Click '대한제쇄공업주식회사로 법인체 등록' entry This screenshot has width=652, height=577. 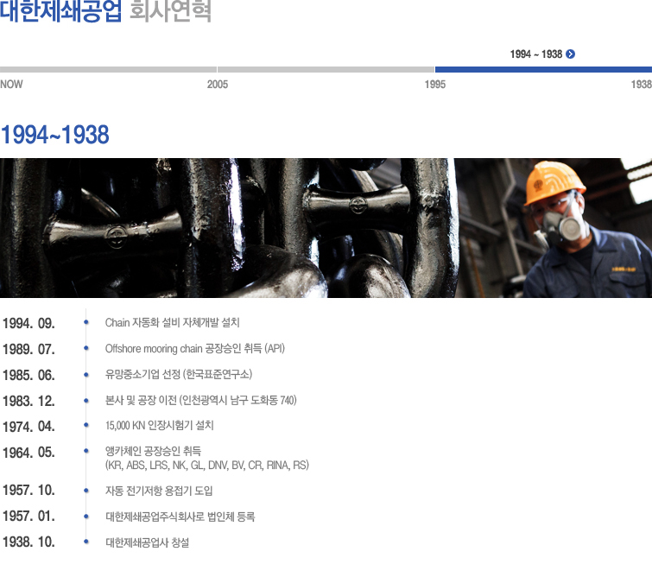[x=180, y=517]
